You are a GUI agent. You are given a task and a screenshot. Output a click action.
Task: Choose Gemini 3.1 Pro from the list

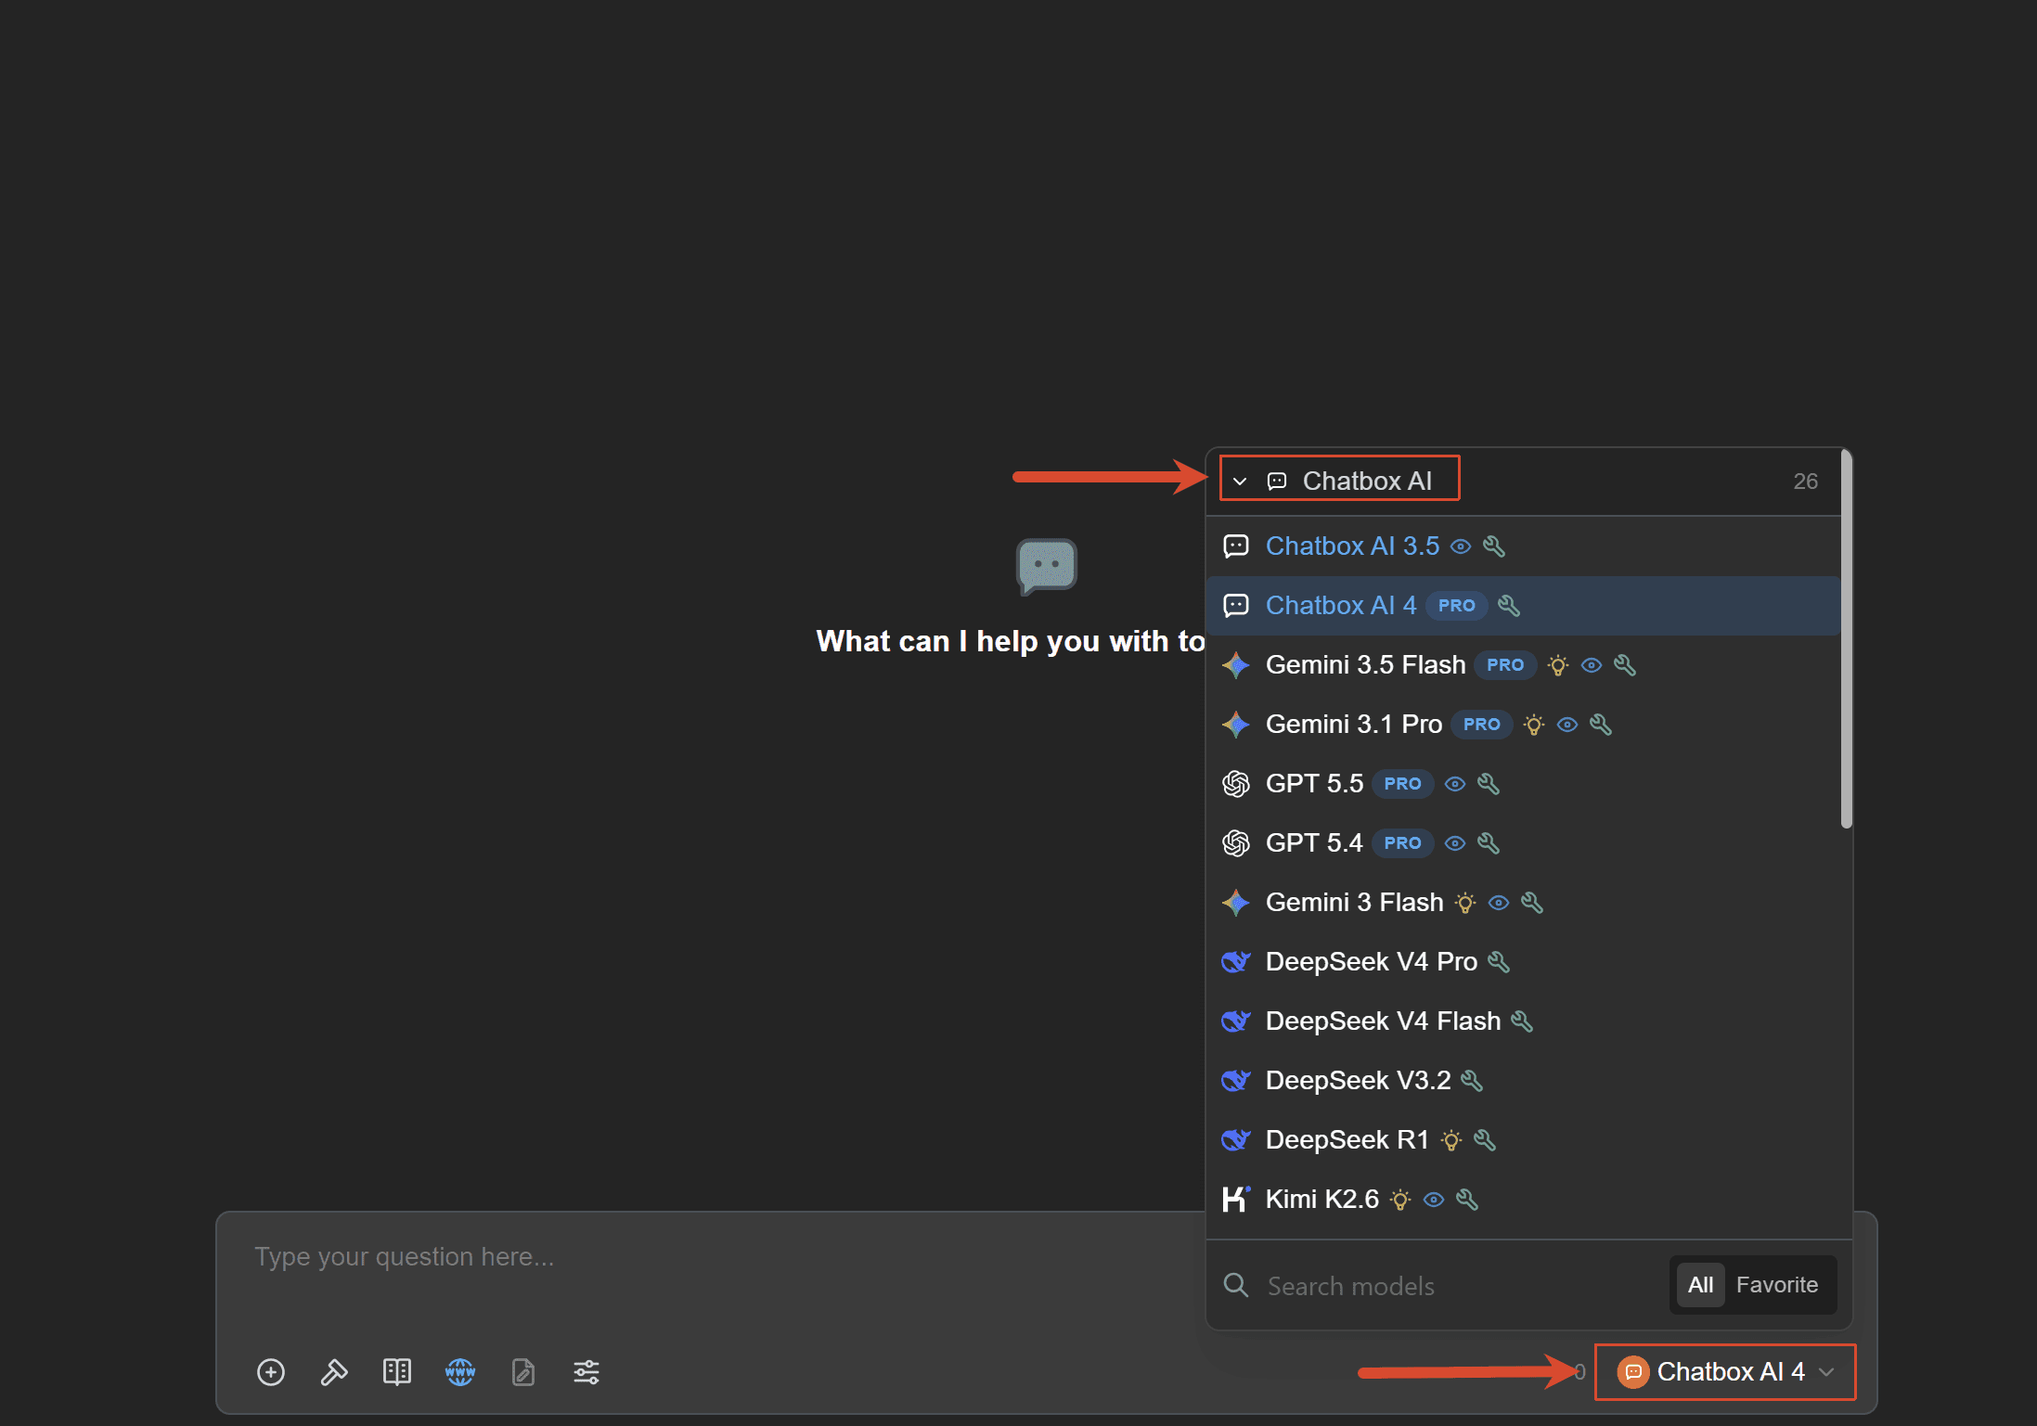pyautogui.click(x=1523, y=725)
